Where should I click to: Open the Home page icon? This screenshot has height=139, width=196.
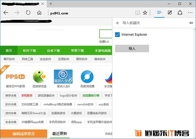click(x=39, y=13)
